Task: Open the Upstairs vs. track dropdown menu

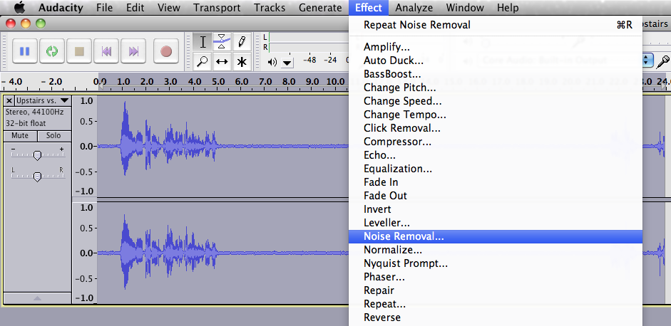Action: (64, 101)
